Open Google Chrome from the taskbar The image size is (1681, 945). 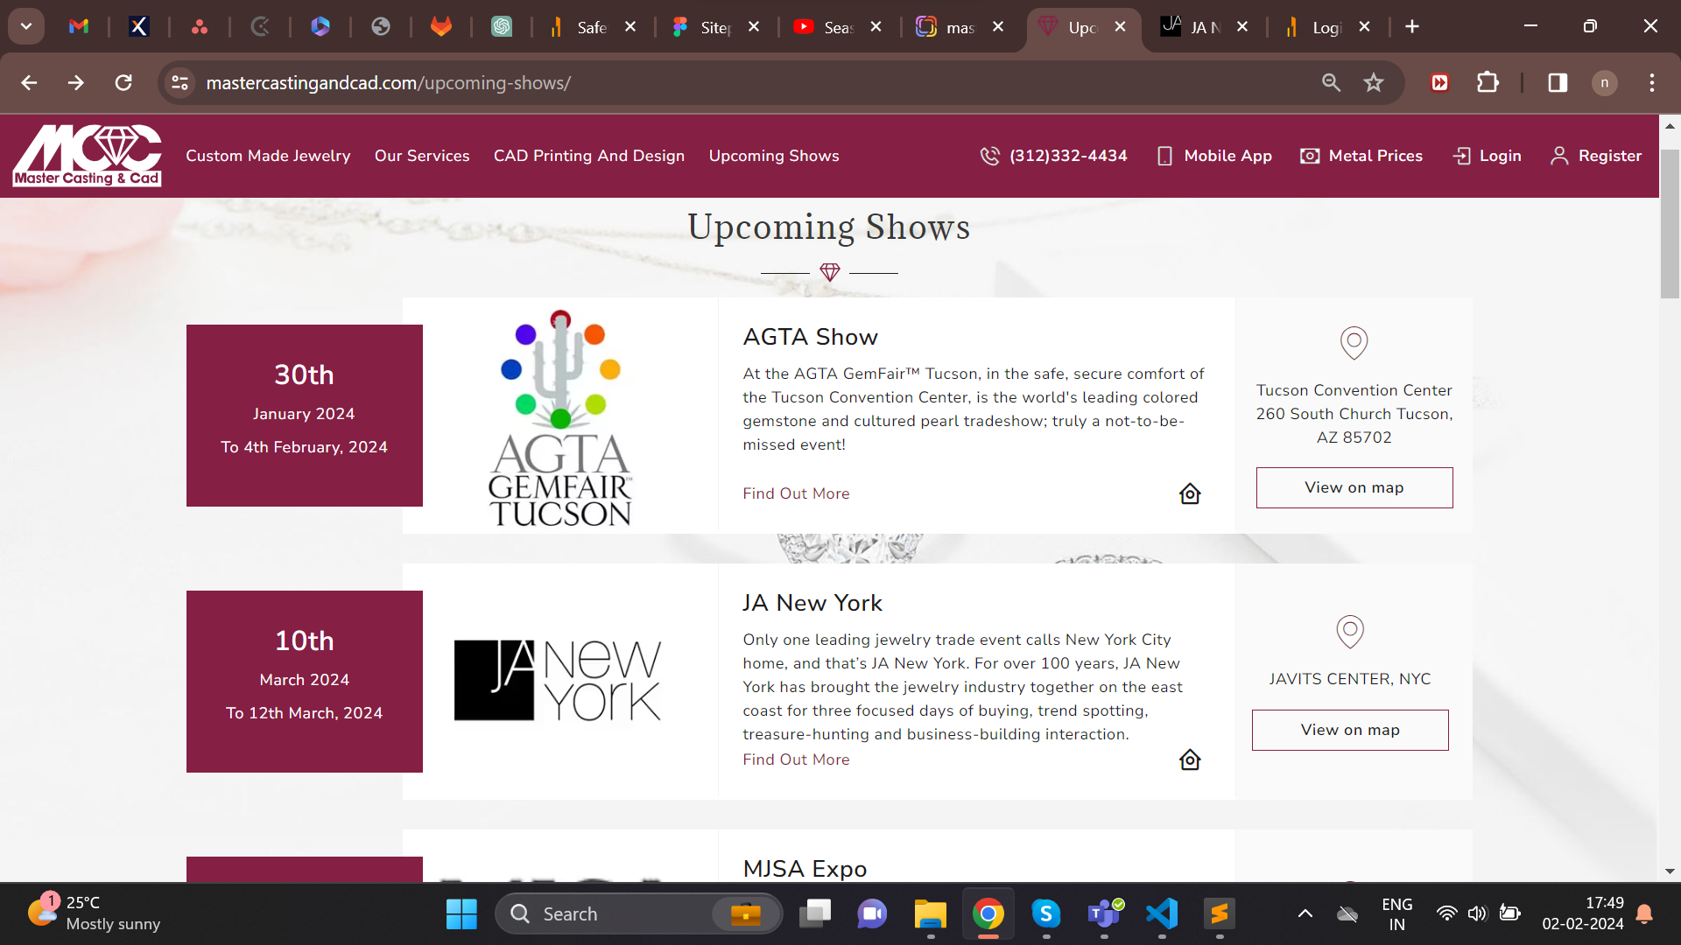tap(988, 913)
